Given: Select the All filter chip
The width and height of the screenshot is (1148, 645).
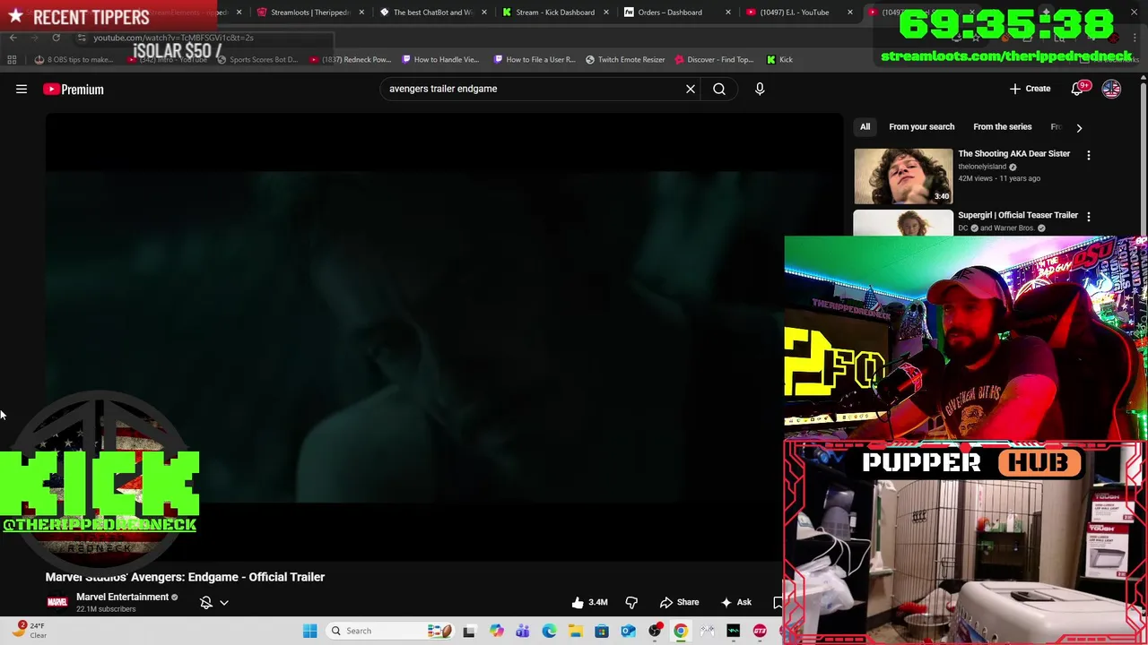Looking at the screenshot, I should pos(865,126).
